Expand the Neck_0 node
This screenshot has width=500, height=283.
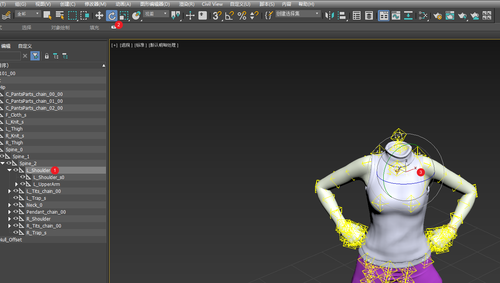(10, 205)
